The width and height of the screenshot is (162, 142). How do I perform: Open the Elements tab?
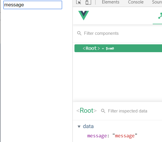point(111,2)
